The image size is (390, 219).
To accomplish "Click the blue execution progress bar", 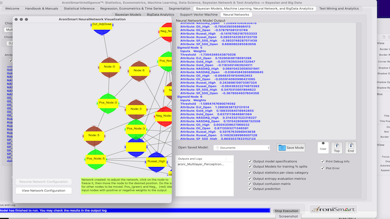I will point(135,210).
